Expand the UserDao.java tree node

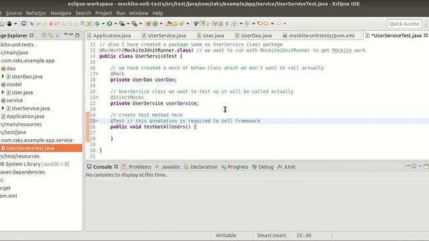coord(3,76)
